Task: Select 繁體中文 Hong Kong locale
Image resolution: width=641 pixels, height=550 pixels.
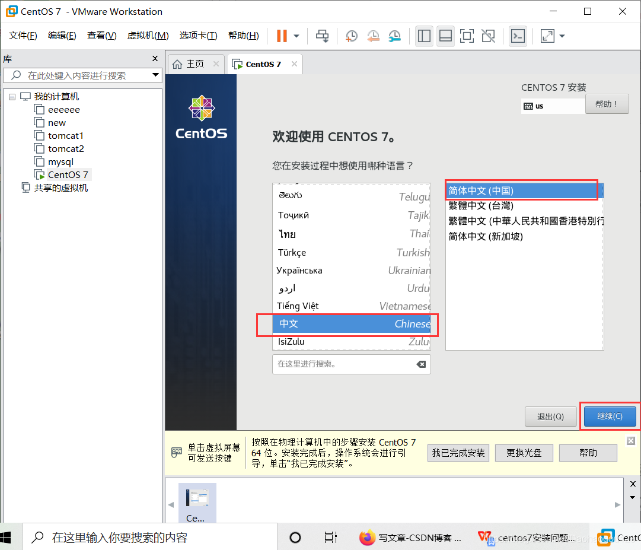Action: [525, 221]
